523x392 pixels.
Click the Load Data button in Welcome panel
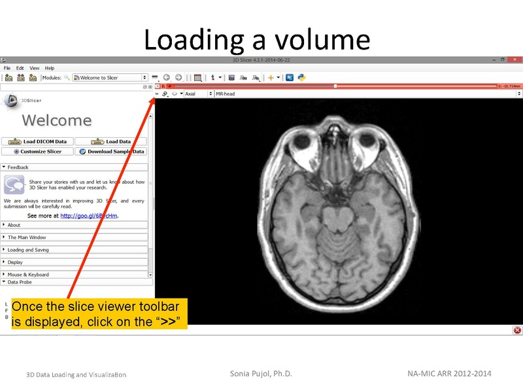(110, 141)
